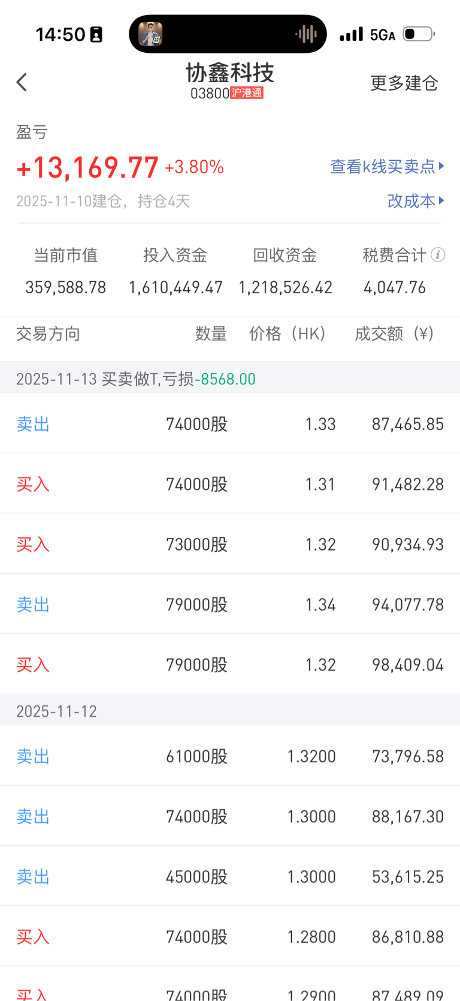
Task: Tap 税费合计 value 4,047.76
Action: pyautogui.click(x=395, y=288)
